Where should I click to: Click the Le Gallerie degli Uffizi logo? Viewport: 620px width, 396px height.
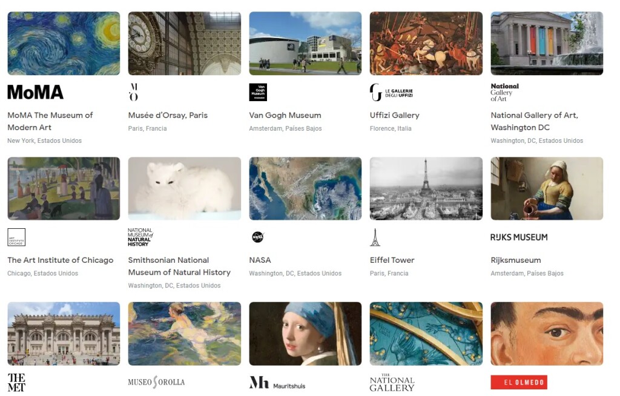(392, 92)
